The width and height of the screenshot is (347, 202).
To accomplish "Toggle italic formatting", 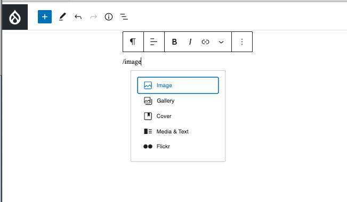I will tap(190, 41).
